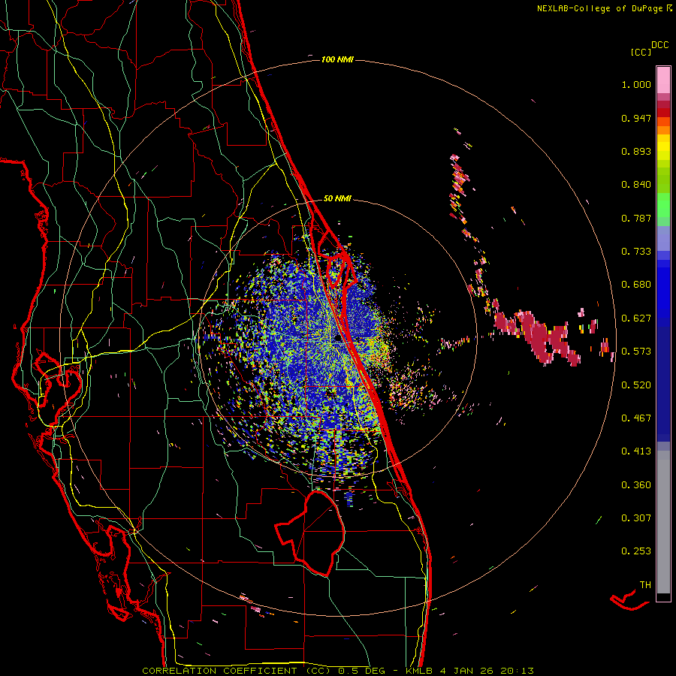Click the 0.253 scale value
Image resolution: width=676 pixels, height=676 pixels.
pyautogui.click(x=636, y=551)
